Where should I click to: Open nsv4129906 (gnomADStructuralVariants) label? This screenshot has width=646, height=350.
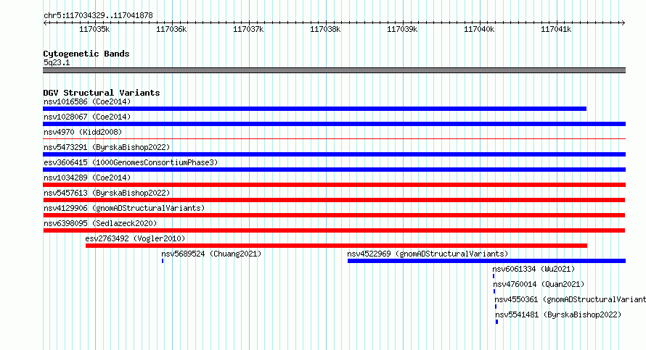pos(124,208)
